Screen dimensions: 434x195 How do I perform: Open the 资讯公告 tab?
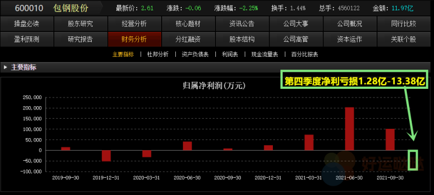[x=242, y=24]
